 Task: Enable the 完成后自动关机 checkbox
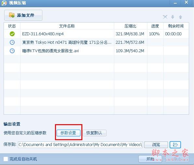coord(6,159)
